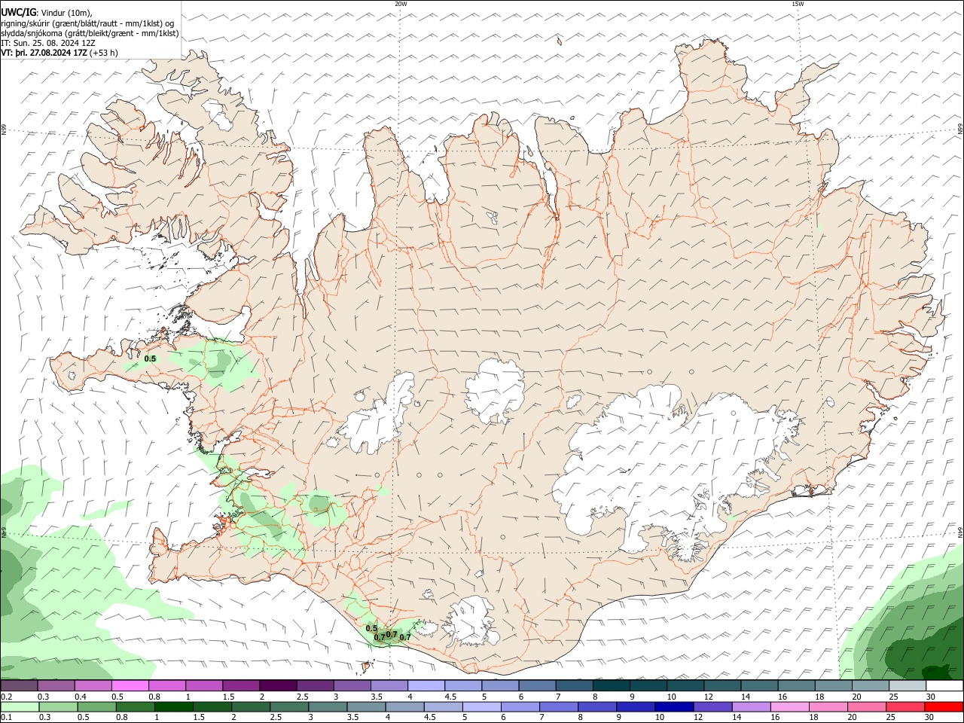Click the 15W longitude label
964x723 pixels.
(798, 4)
